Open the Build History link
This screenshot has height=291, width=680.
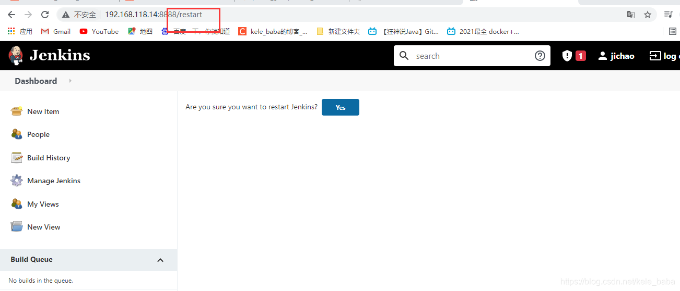49,158
